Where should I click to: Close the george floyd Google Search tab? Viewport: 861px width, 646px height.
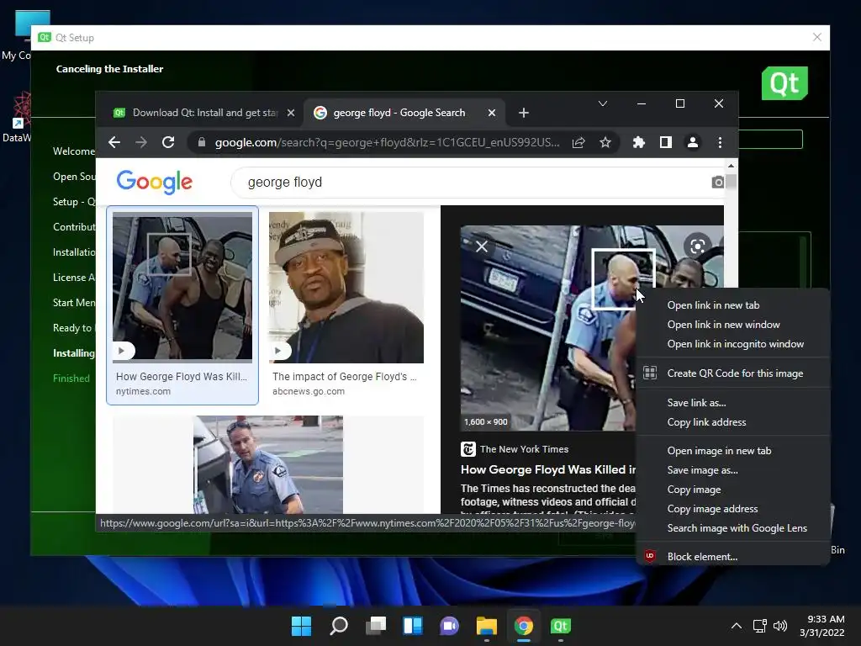(492, 113)
